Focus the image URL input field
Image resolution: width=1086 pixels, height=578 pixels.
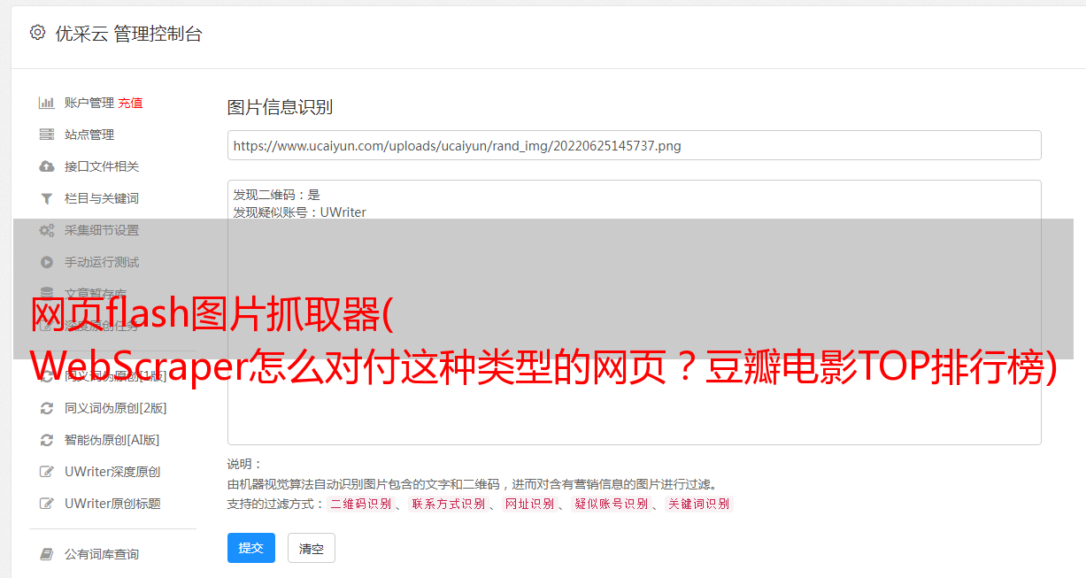pyautogui.click(x=634, y=145)
